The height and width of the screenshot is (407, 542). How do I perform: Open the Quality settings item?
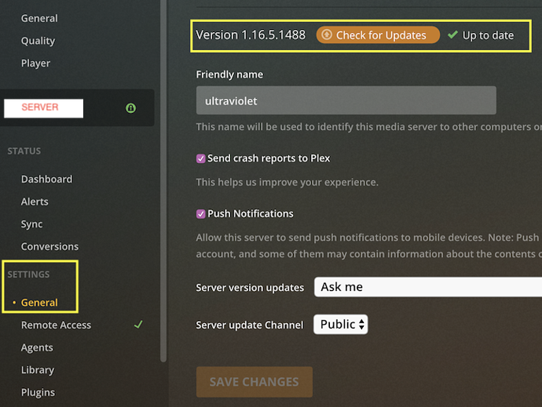[38, 41]
